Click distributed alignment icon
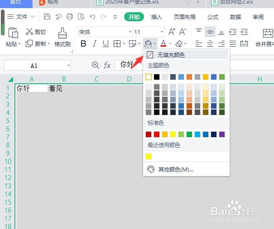This screenshot has height=229, width=274. [x=244, y=43]
